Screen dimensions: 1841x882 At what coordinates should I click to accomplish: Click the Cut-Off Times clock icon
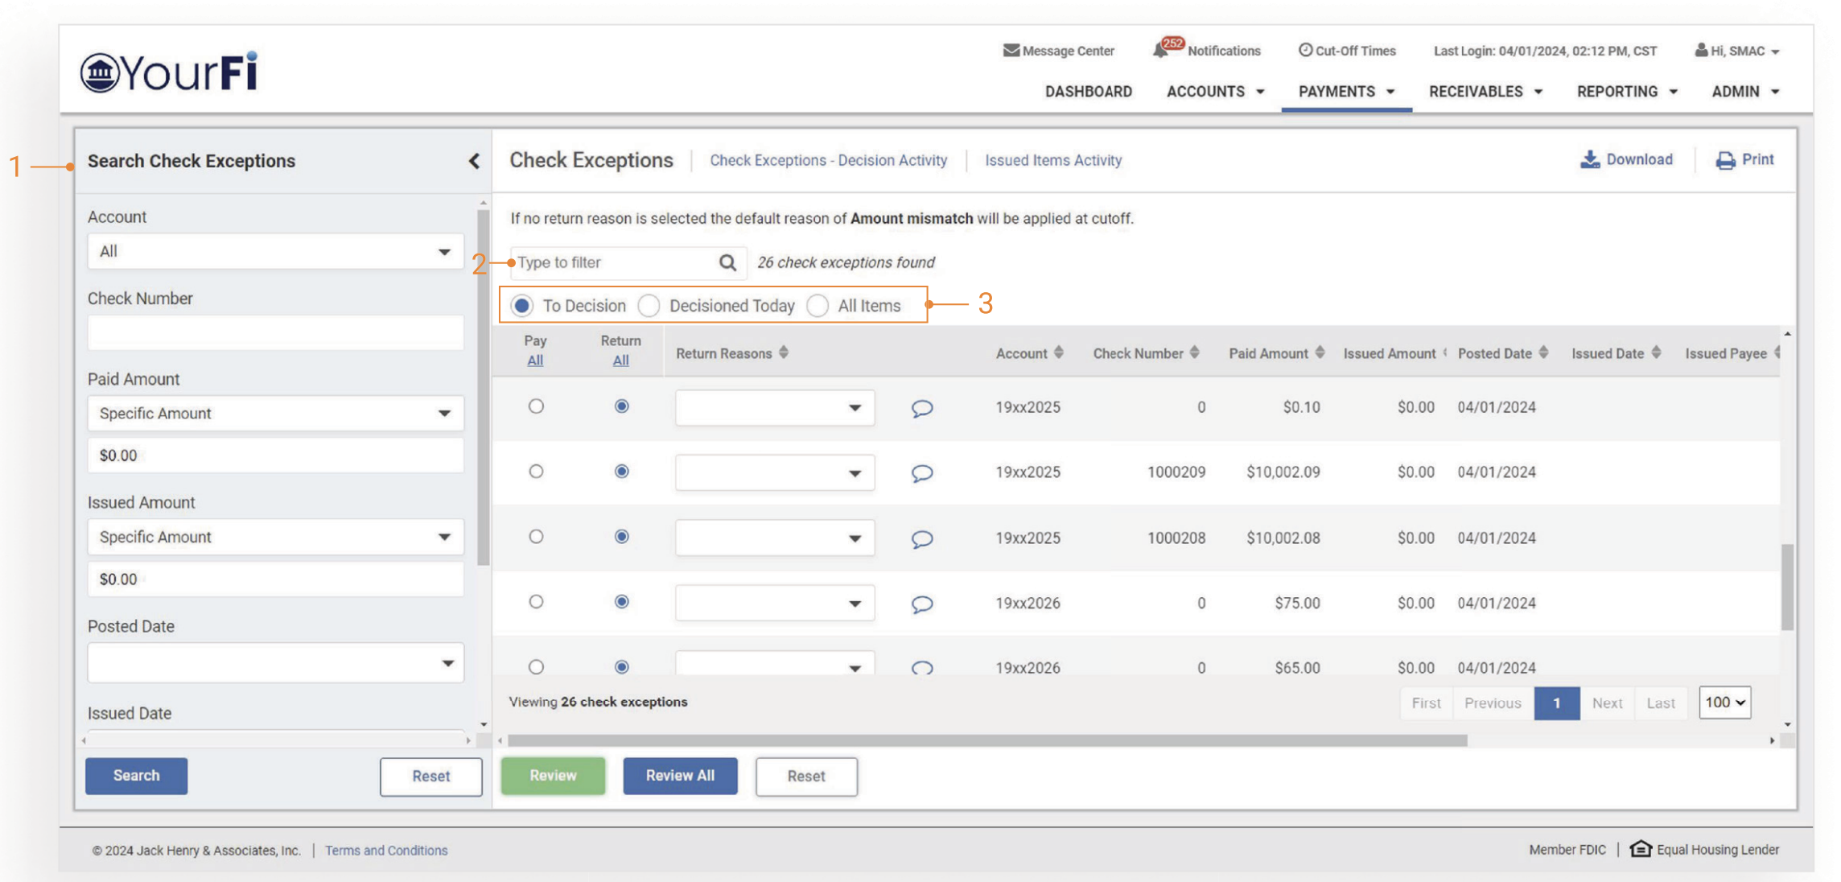click(1305, 50)
